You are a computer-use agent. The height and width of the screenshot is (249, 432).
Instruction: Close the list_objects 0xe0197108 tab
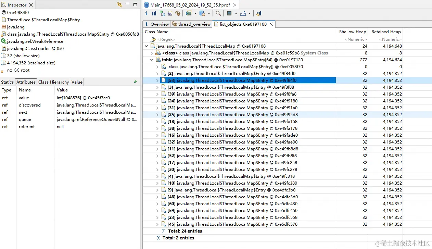(x=271, y=24)
